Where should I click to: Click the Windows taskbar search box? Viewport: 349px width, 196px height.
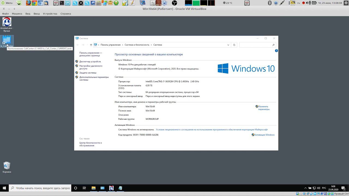coord(40,188)
